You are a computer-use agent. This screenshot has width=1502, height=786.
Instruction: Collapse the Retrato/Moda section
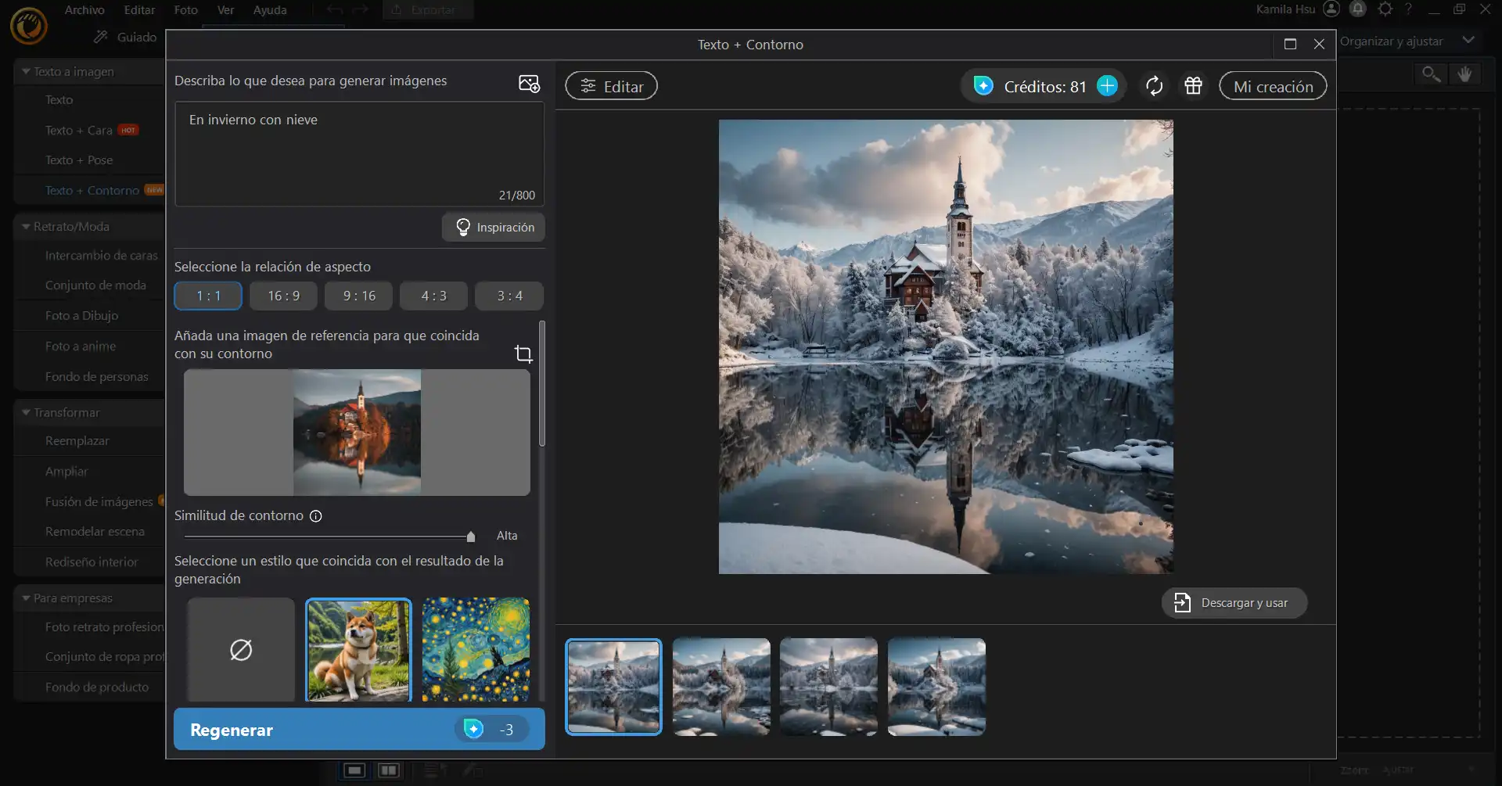(x=27, y=227)
